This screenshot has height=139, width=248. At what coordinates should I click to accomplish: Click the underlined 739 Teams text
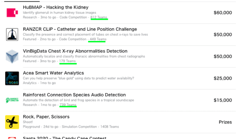tap(68, 105)
